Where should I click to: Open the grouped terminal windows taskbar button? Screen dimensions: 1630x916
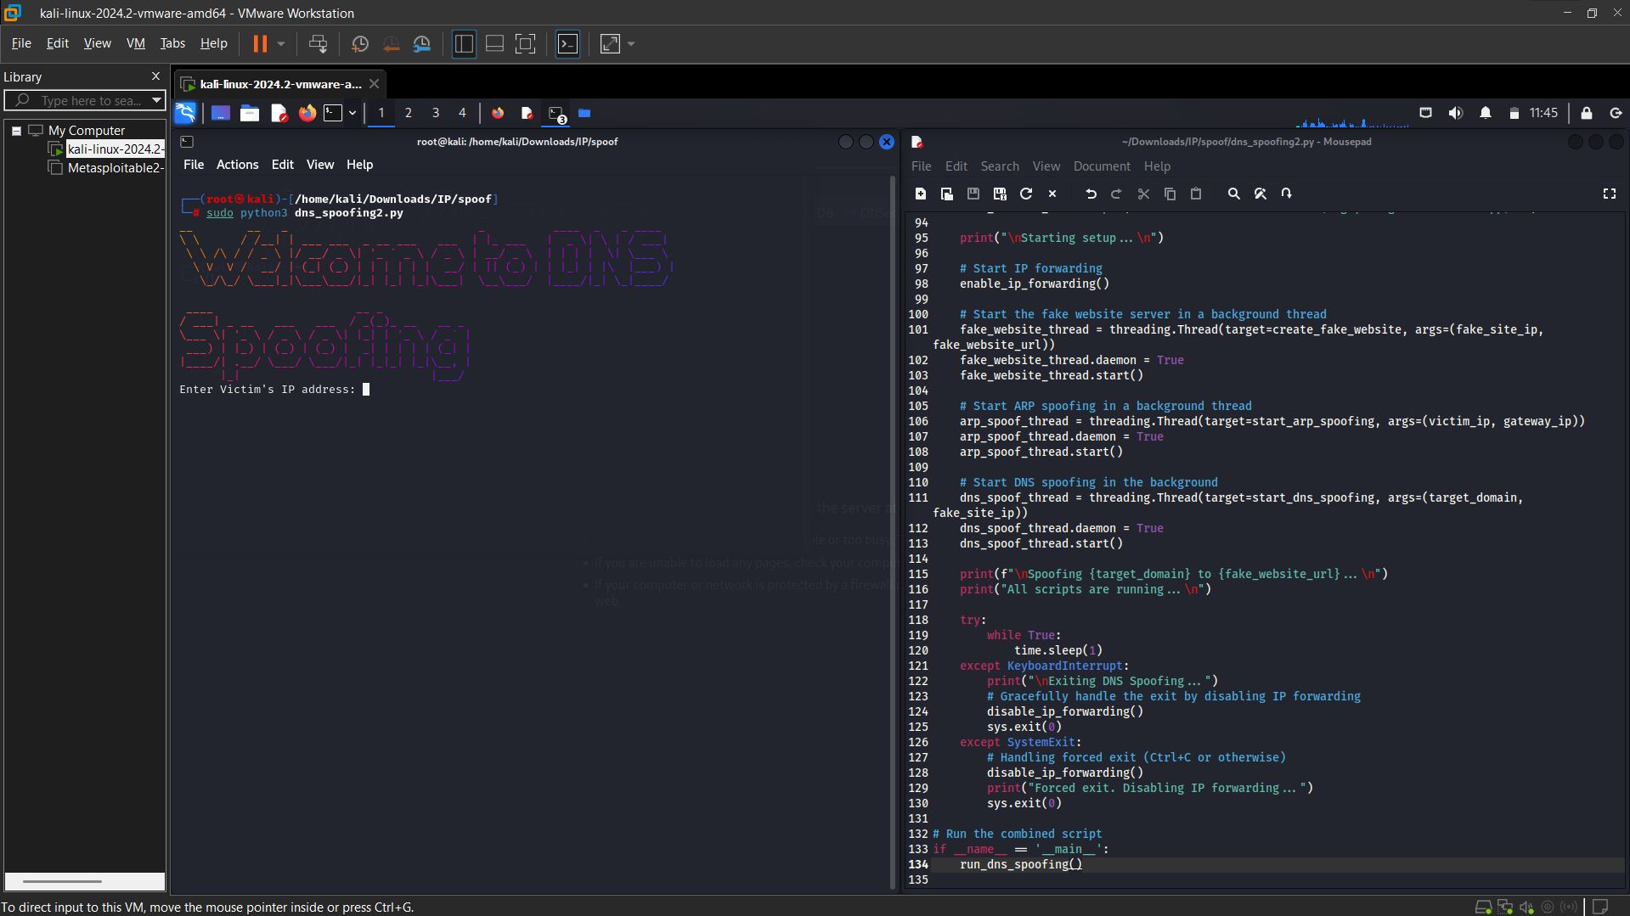tap(557, 114)
